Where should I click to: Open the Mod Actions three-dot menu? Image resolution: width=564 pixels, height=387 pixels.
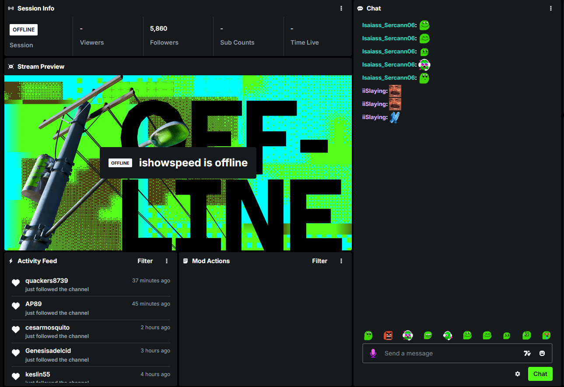coord(341,261)
